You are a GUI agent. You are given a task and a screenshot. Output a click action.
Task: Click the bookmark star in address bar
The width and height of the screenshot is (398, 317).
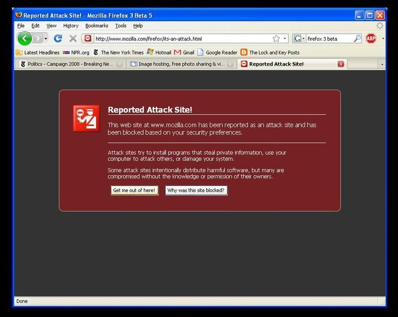(276, 38)
